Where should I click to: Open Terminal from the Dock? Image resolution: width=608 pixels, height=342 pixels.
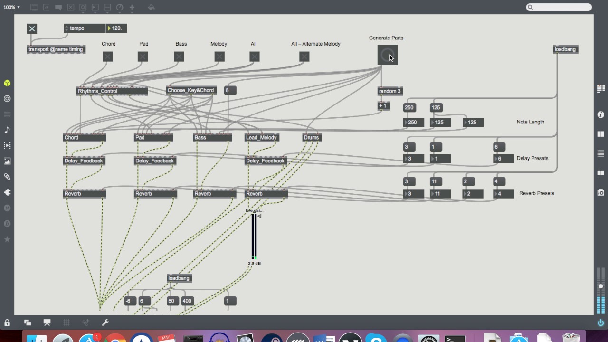click(x=455, y=338)
